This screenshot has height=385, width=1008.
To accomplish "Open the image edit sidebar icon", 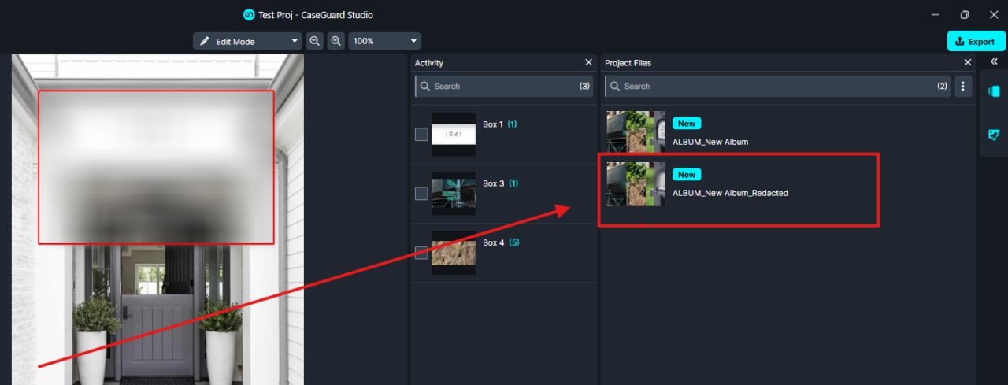I will click(x=993, y=135).
